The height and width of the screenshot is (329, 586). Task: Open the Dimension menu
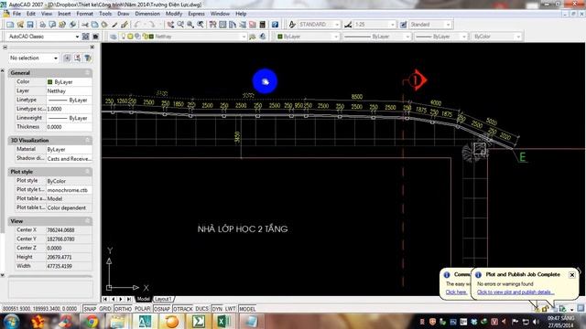147,14
